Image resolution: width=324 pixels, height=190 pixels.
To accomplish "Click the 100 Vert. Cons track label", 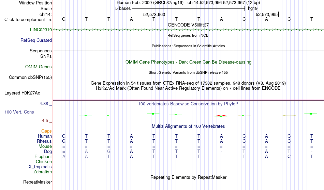I will [x=19, y=112].
